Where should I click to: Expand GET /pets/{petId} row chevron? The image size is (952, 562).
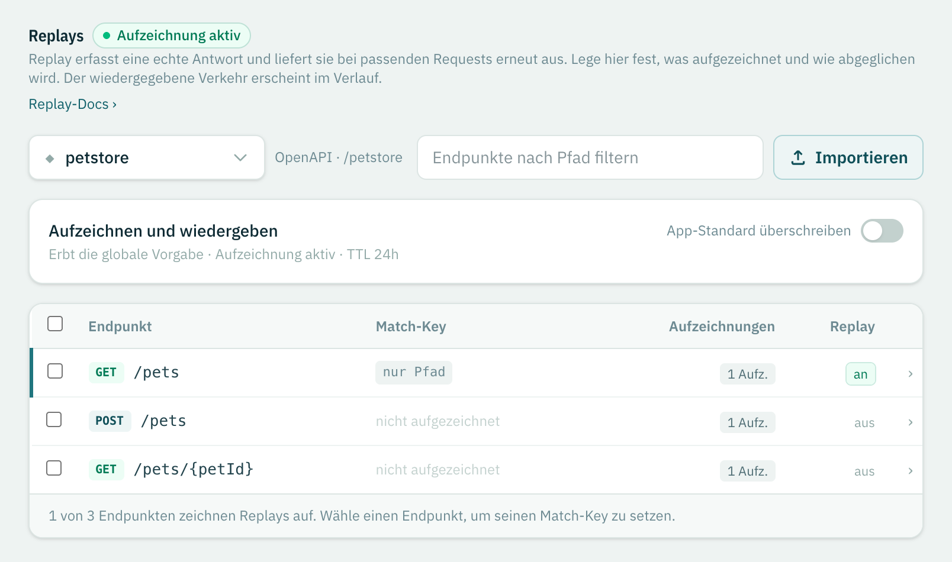tap(911, 471)
